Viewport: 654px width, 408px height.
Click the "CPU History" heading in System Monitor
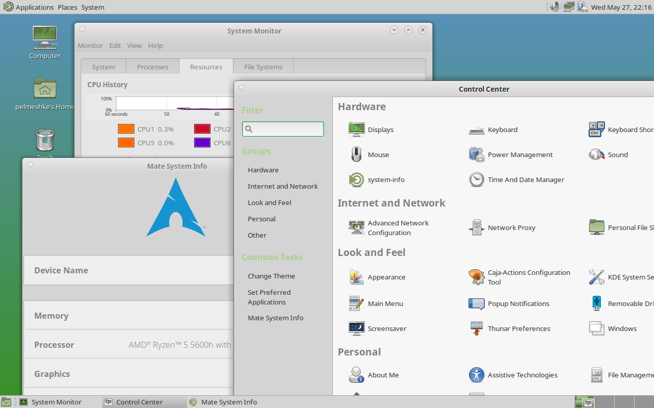(107, 85)
